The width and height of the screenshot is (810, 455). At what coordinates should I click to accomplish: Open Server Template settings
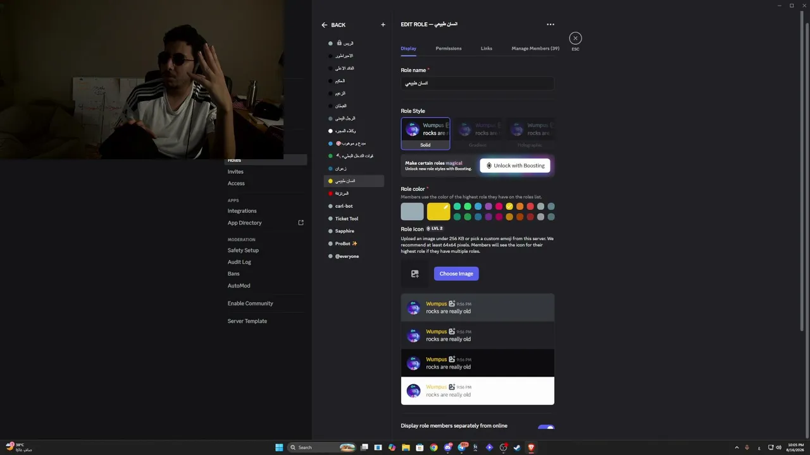[247, 321]
